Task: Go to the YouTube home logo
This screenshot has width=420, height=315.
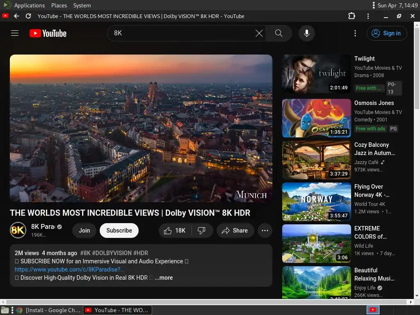Action: click(x=48, y=33)
